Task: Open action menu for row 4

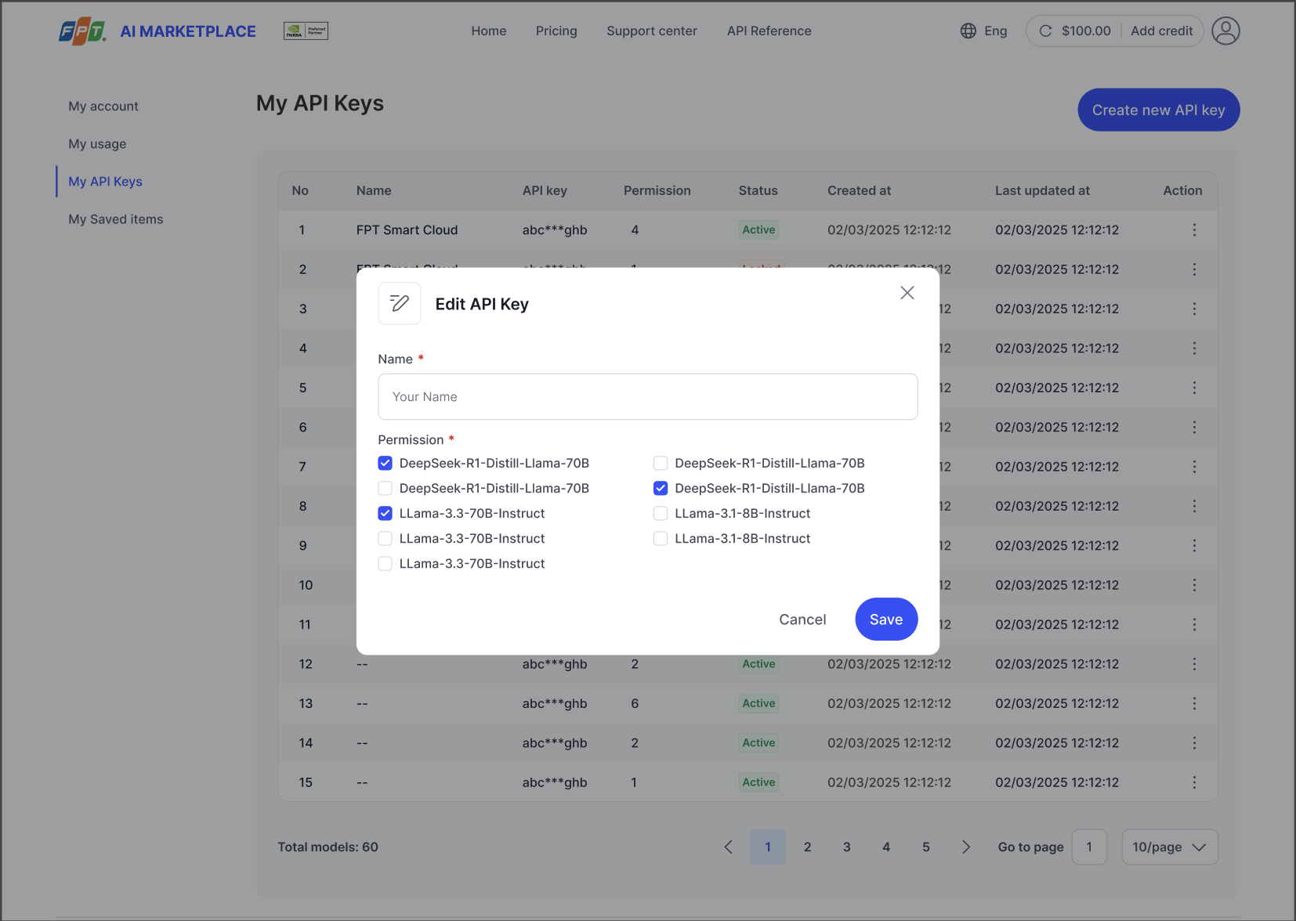Action: [1194, 349]
